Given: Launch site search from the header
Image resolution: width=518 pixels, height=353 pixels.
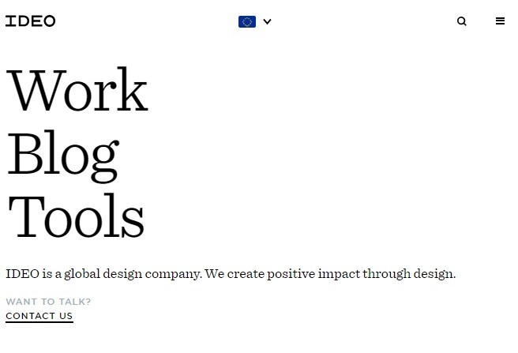Looking at the screenshot, I should (x=462, y=21).
